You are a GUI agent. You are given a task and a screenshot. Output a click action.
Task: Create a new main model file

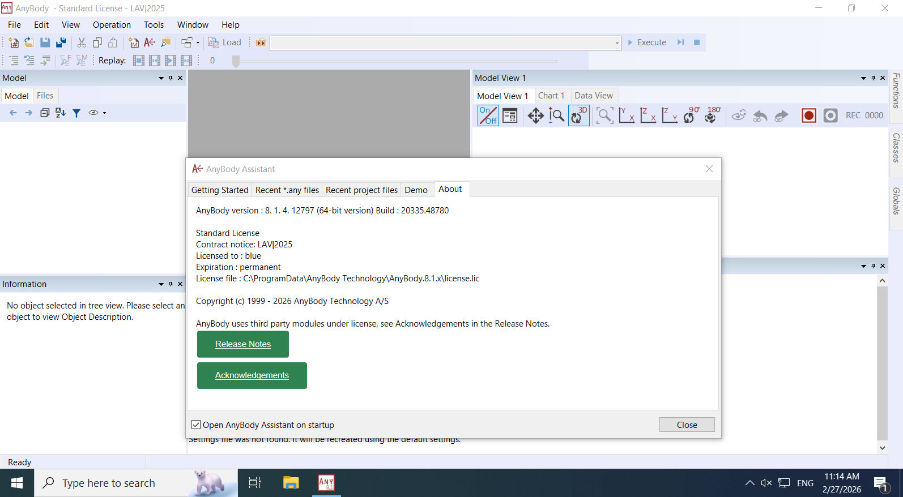coord(134,42)
